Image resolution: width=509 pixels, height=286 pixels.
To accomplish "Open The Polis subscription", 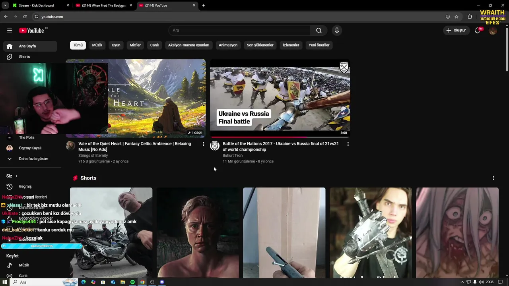I will pyautogui.click(x=30, y=137).
